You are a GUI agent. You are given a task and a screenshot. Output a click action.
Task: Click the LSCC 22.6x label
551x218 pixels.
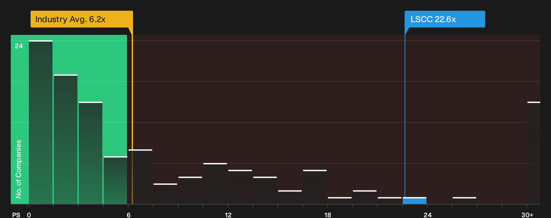click(445, 19)
